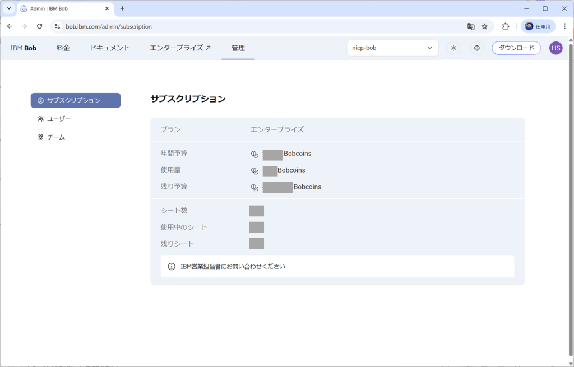574x367 pixels.
Task: Toggle the light theme sun icon
Action: click(453, 48)
